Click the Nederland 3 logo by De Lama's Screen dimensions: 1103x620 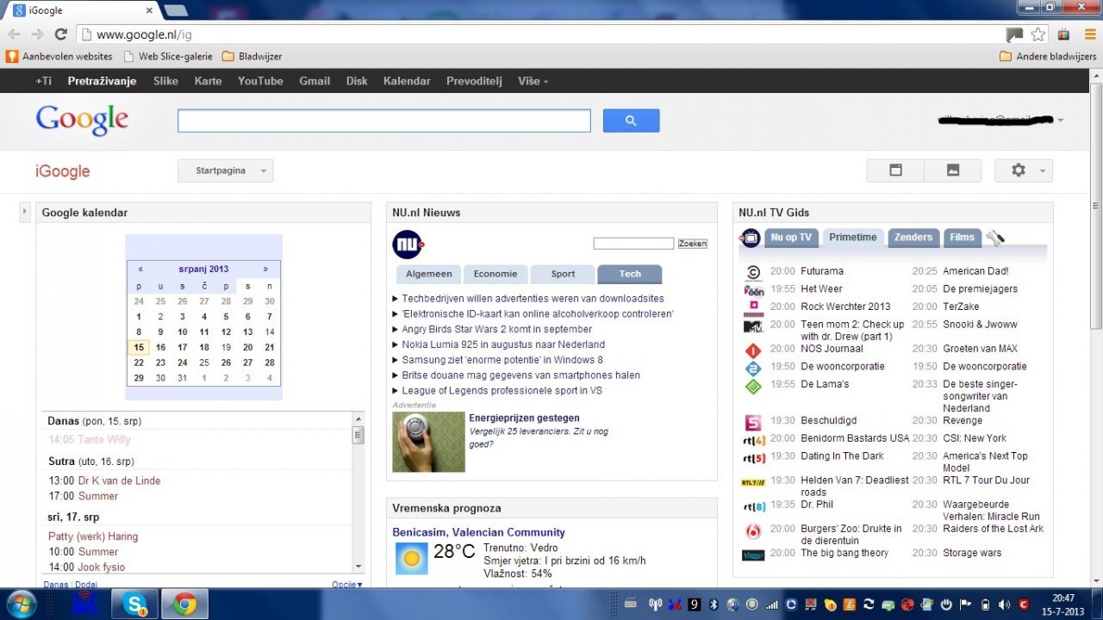click(753, 387)
